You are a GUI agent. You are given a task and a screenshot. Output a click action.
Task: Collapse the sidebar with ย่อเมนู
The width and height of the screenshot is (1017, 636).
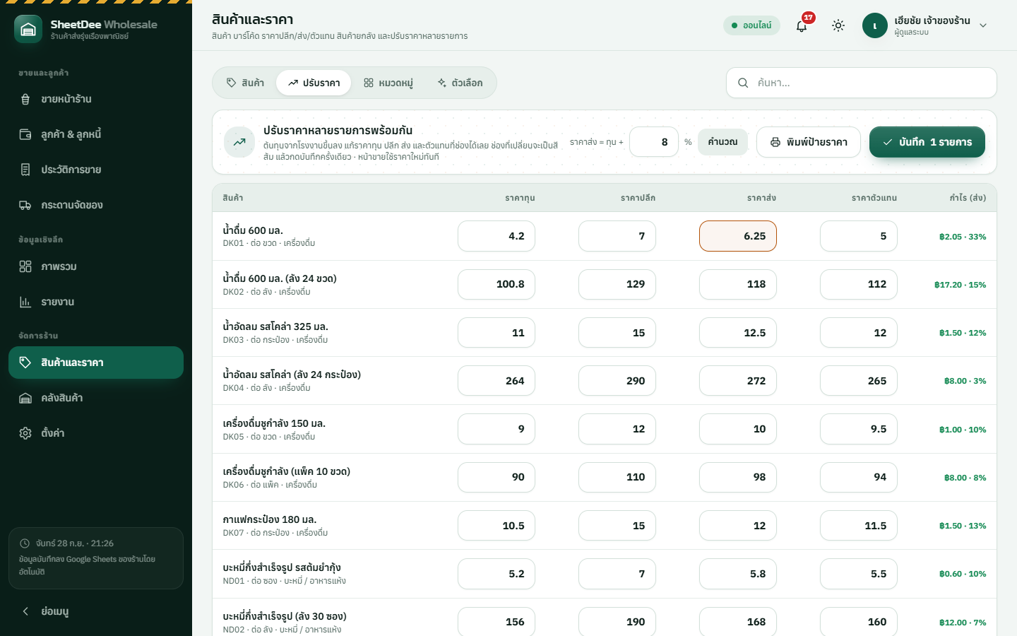pos(96,611)
